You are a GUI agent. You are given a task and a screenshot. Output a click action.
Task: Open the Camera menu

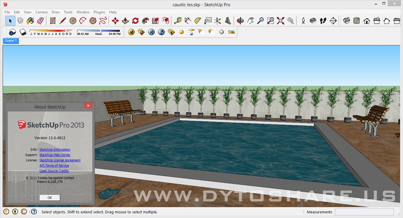click(x=42, y=12)
